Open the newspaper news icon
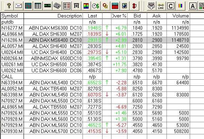 57,6
